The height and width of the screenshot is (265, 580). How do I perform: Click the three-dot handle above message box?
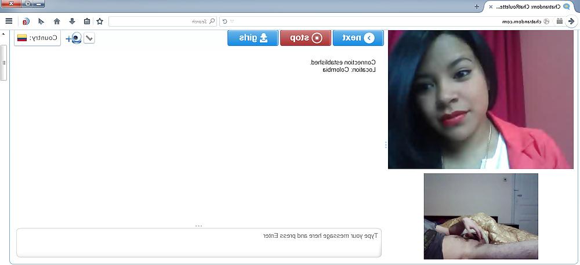pyautogui.click(x=198, y=226)
